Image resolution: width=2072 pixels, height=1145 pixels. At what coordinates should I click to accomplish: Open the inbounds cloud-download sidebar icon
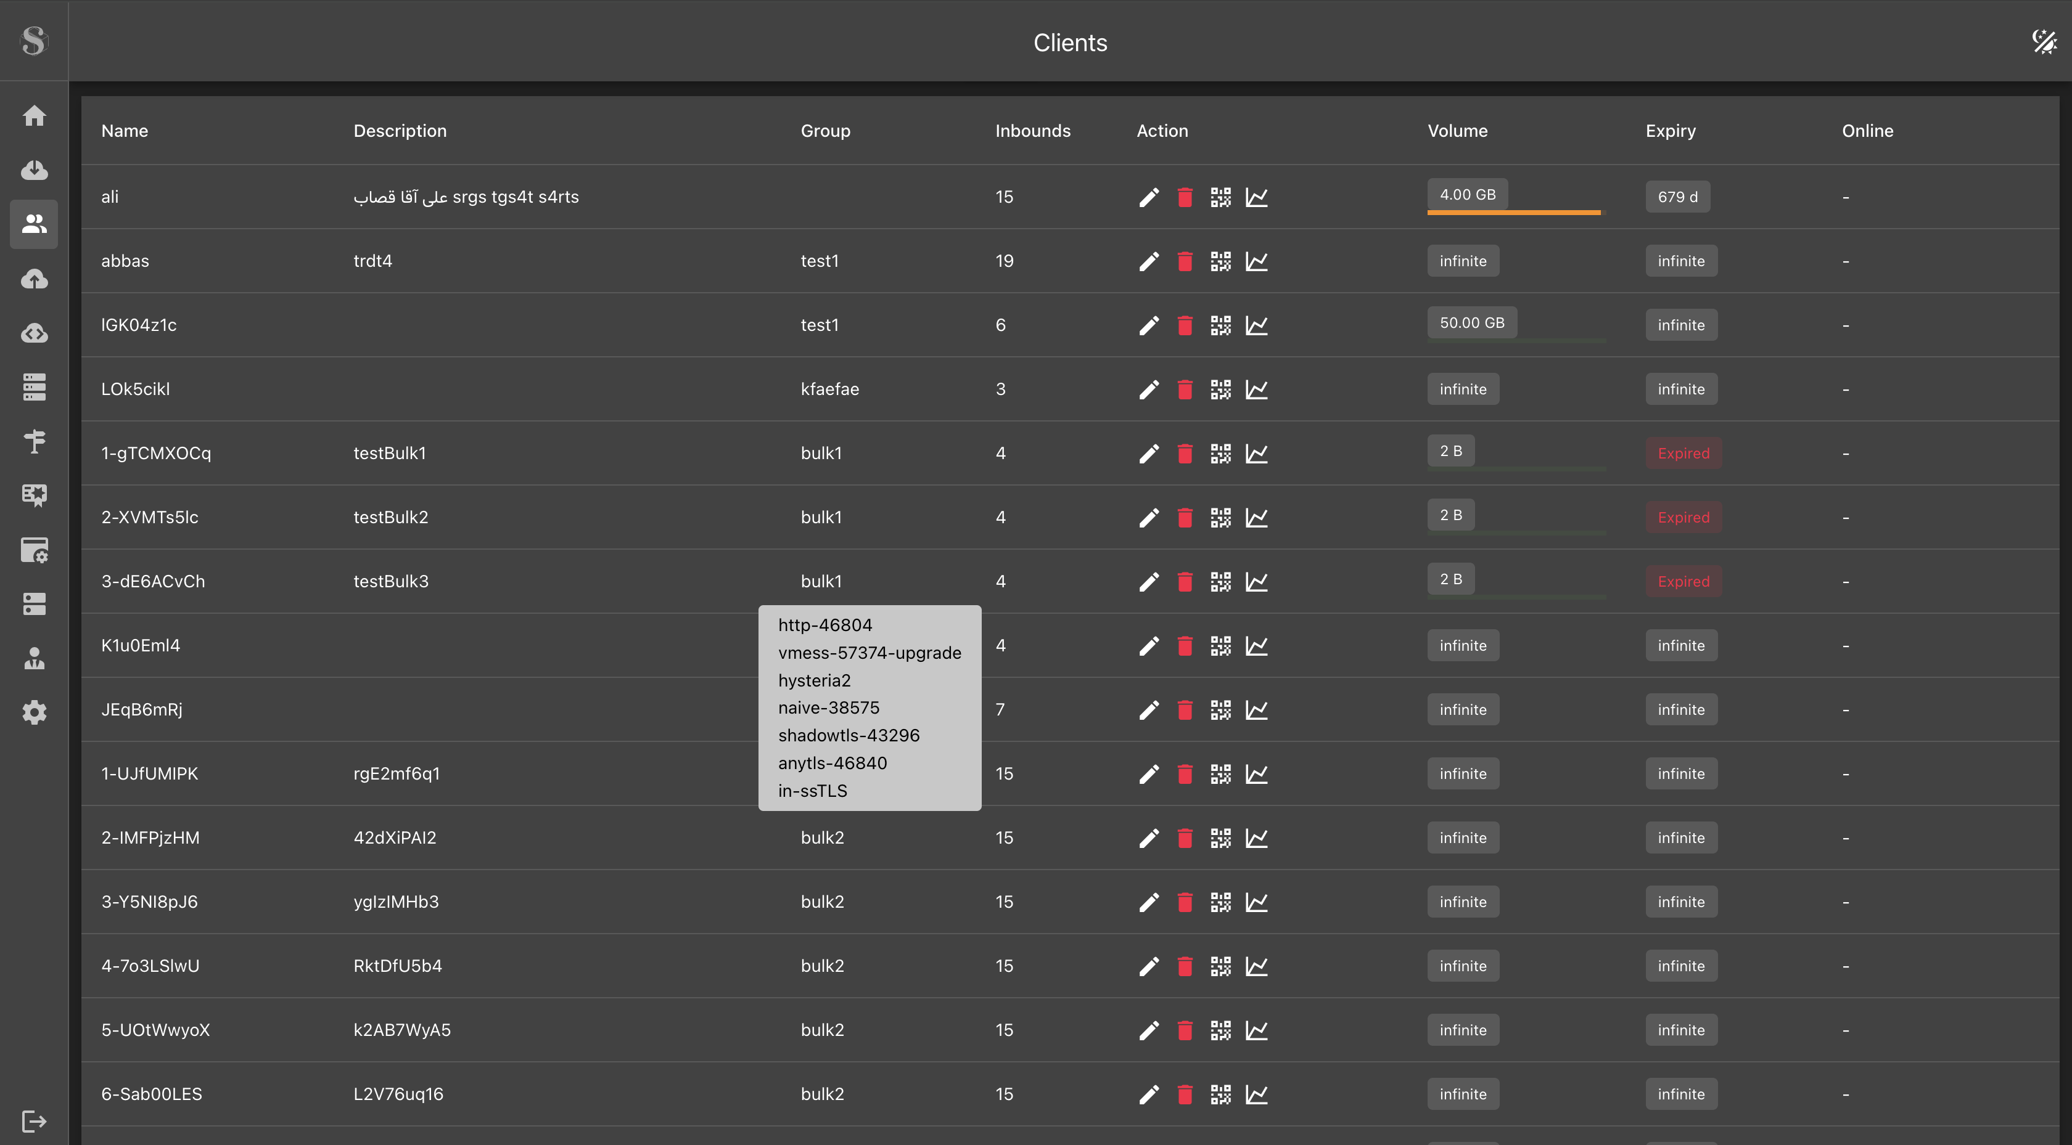(34, 169)
